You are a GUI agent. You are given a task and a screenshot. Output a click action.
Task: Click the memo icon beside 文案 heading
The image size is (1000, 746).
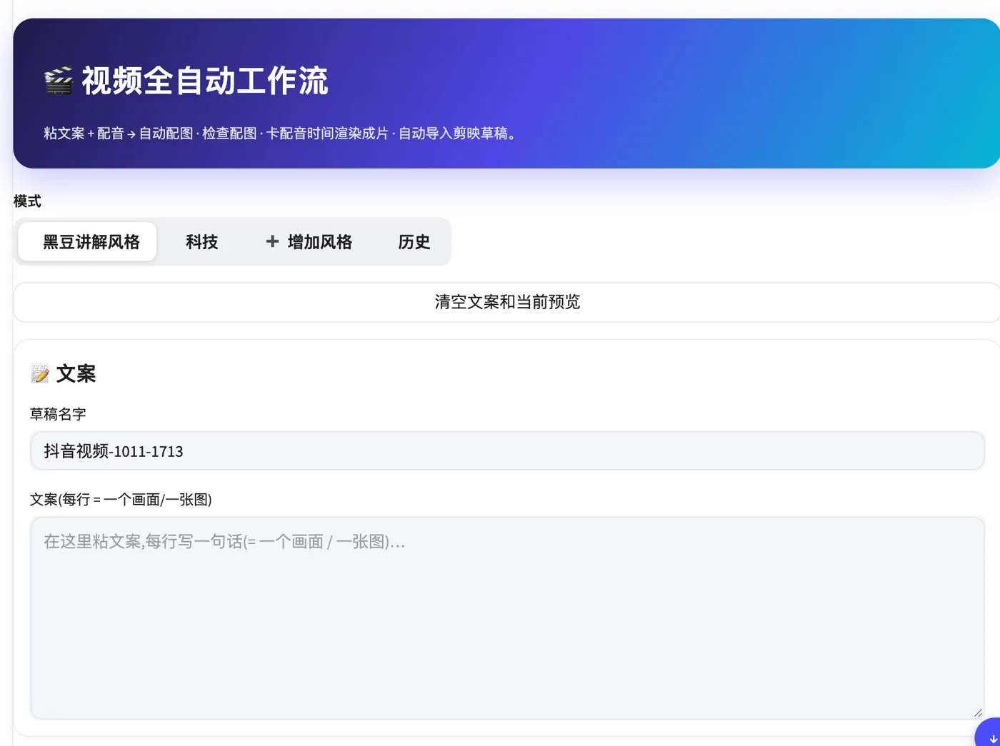point(40,373)
